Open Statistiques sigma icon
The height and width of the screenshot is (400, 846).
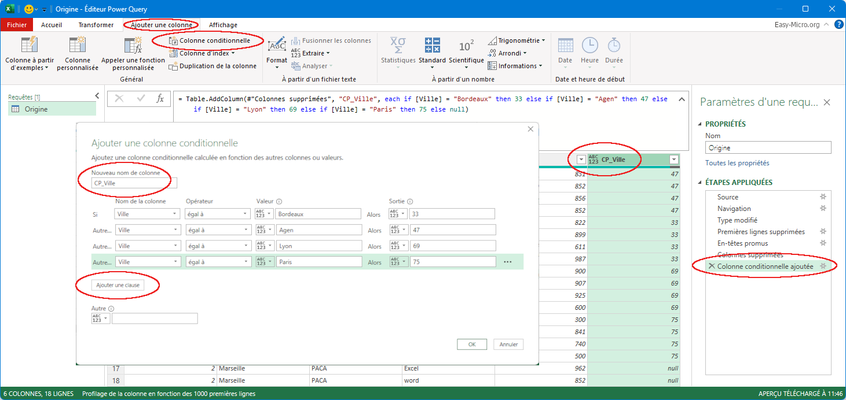pos(398,46)
